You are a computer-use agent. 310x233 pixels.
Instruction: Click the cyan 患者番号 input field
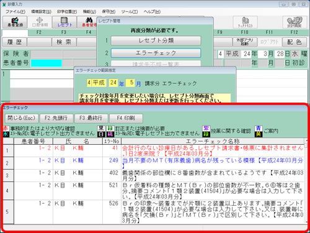point(46,63)
